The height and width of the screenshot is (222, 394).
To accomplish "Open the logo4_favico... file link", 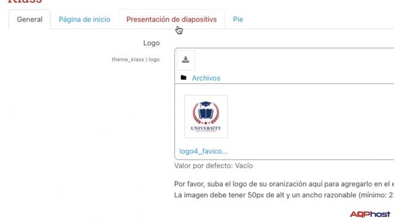I will pos(203,151).
